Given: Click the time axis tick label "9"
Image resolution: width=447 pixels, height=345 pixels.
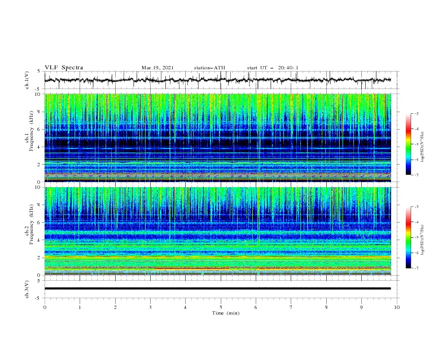Looking at the screenshot, I should 361,307.
